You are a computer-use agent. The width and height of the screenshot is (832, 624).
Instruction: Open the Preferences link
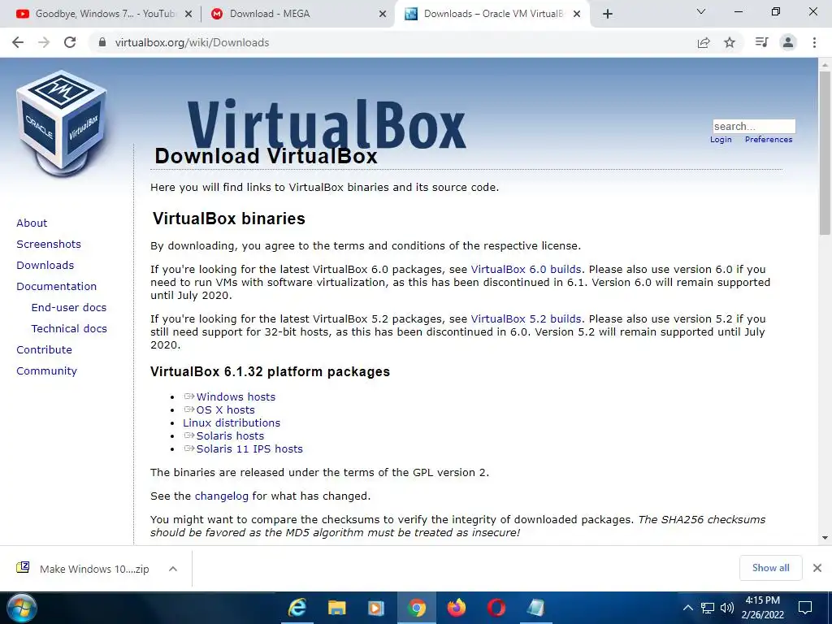(x=769, y=140)
